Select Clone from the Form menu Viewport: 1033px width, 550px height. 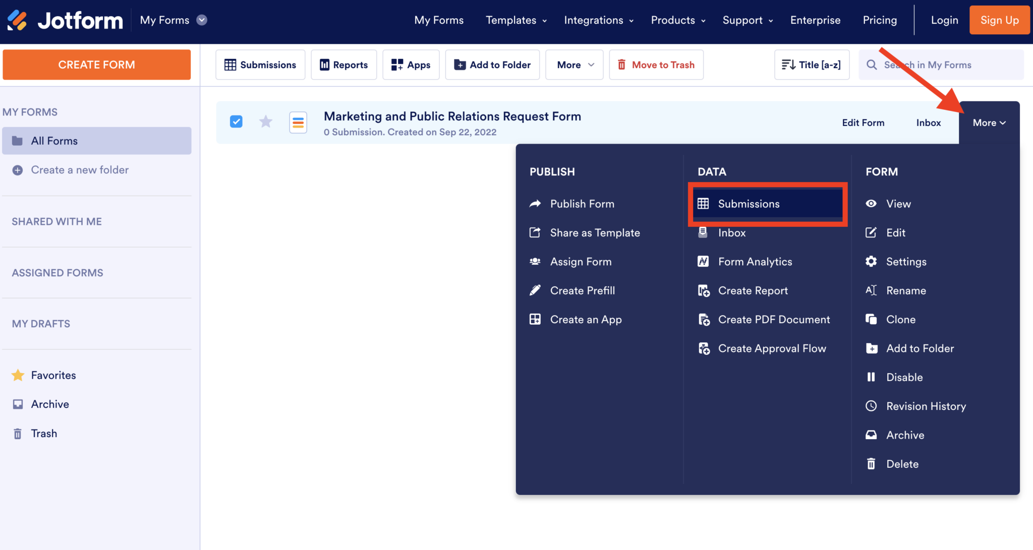[901, 319]
